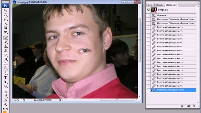Viewport: 201px width, 113px height.
Task: Select the Slice tool
Action: coord(6,32)
